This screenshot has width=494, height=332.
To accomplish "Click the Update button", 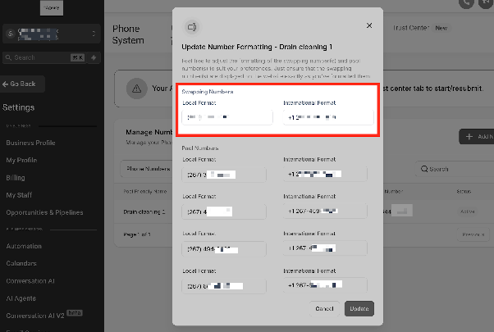I will pyautogui.click(x=359, y=308).
